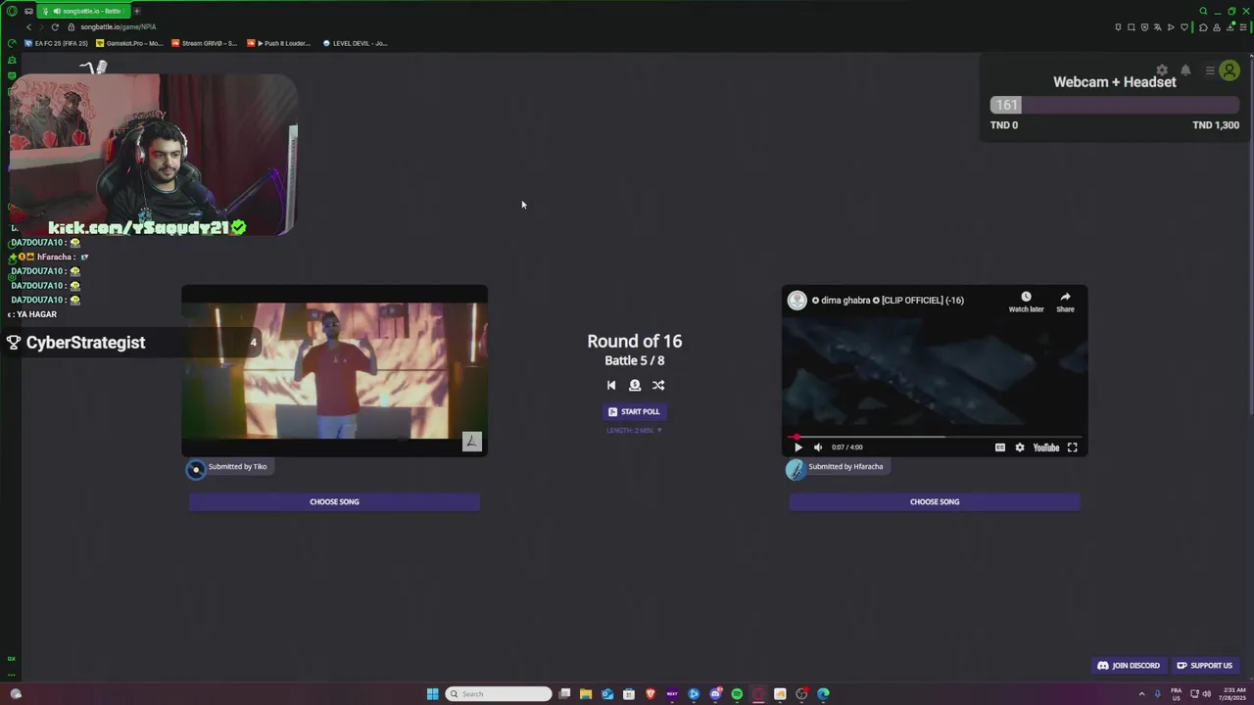Open the browser extensions icon
1254x705 pixels.
(x=1203, y=26)
